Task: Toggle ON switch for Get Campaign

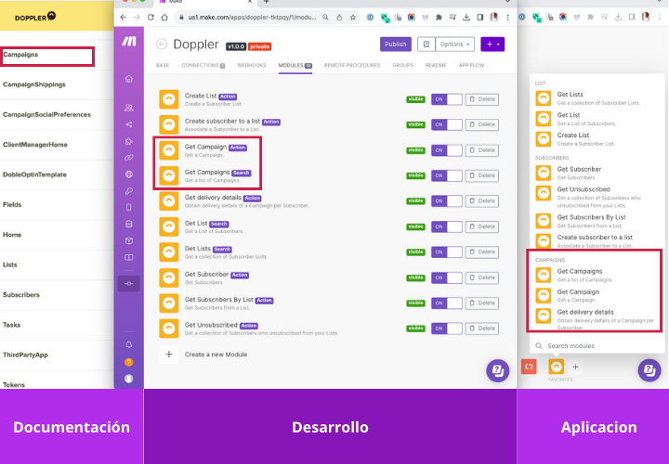Action: coord(446,150)
